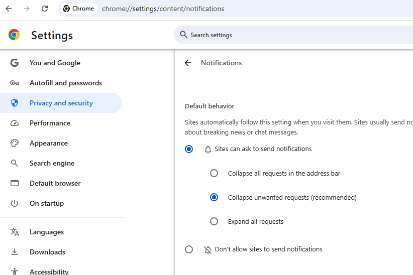Select 'Collapse all requests in the address bar'
The image size is (413, 275).
[x=214, y=173]
